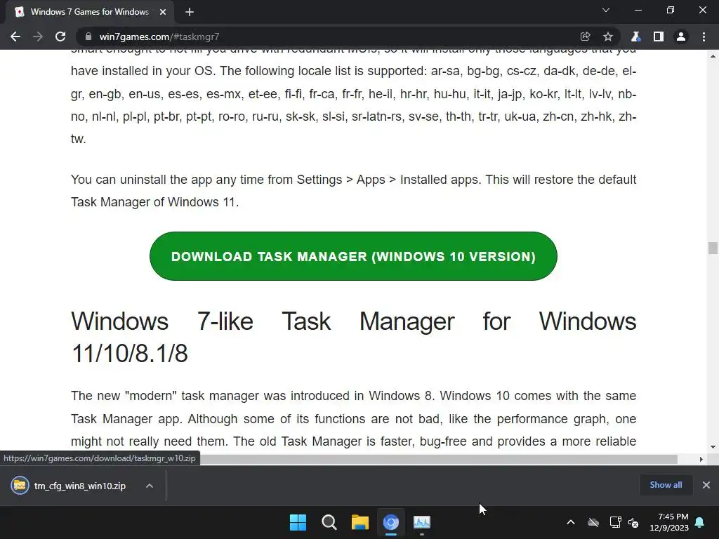The height and width of the screenshot is (539, 719).
Task: Select the Windows 7 Games tab
Action: click(x=90, y=12)
